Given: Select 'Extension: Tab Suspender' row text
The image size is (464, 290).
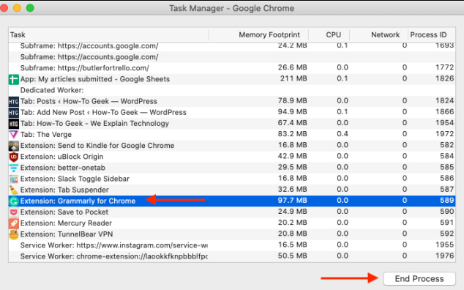Looking at the screenshot, I should (x=64, y=190).
